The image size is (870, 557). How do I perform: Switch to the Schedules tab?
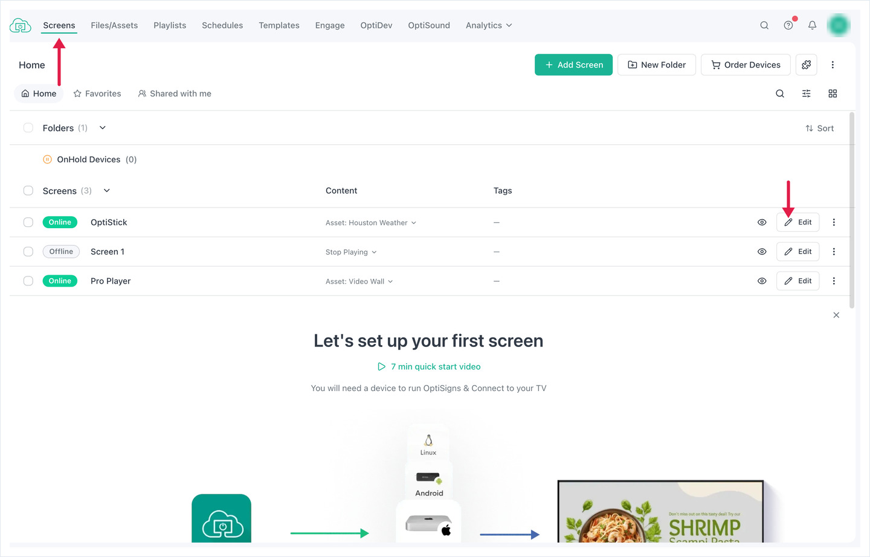click(x=222, y=25)
